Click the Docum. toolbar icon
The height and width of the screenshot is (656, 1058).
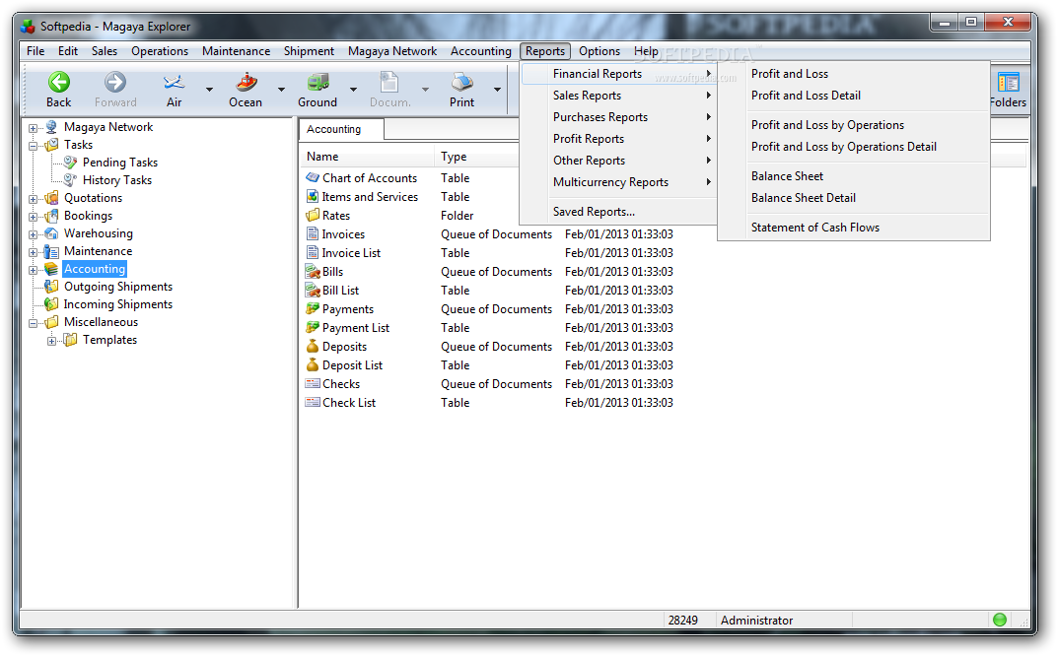(x=389, y=83)
